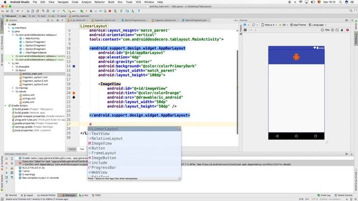The width and height of the screenshot is (358, 201).
Task: Select 'BUILD FAILED in 2s' message
Action: 34,167
